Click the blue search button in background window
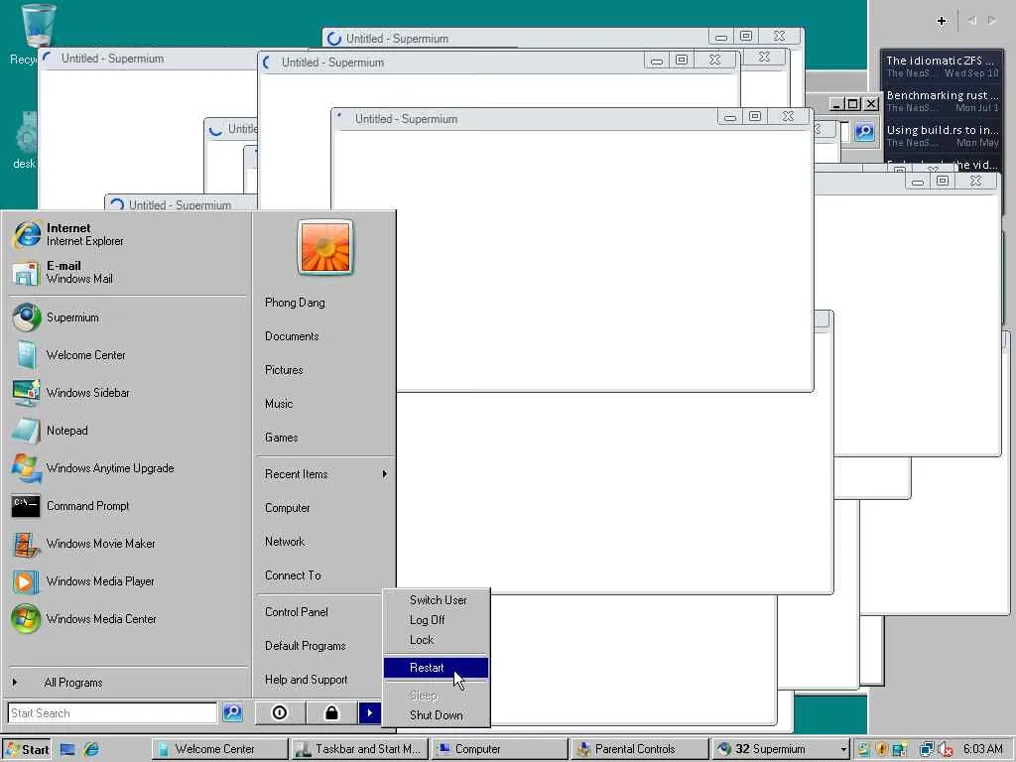1016x762 pixels. (x=864, y=132)
